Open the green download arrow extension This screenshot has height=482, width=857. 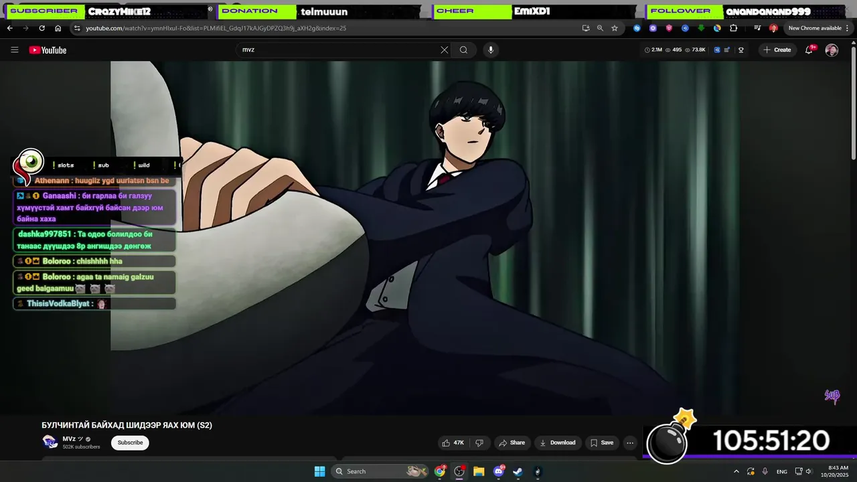701,28
